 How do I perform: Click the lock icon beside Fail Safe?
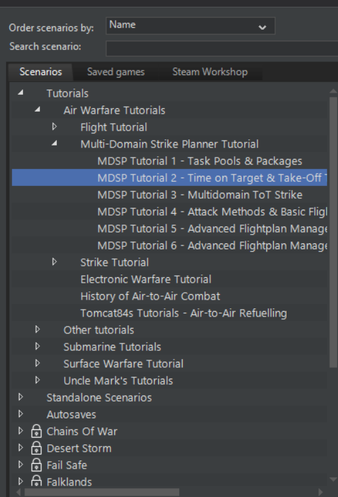pos(37,465)
